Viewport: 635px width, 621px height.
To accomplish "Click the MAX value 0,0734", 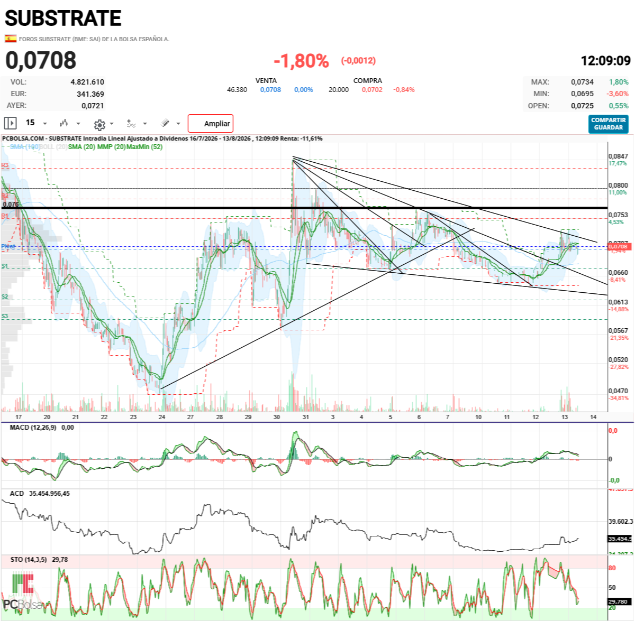I will (582, 82).
